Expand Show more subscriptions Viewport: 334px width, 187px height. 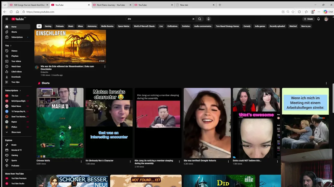pyautogui.click(x=17, y=132)
